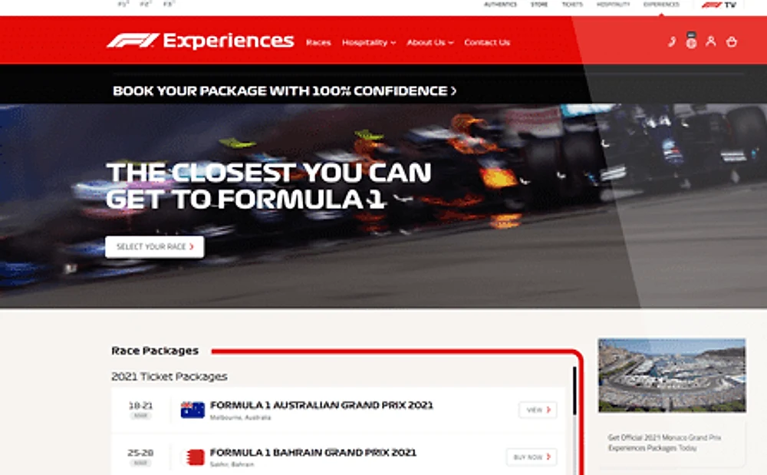Open the Tickets top link

pos(572,5)
